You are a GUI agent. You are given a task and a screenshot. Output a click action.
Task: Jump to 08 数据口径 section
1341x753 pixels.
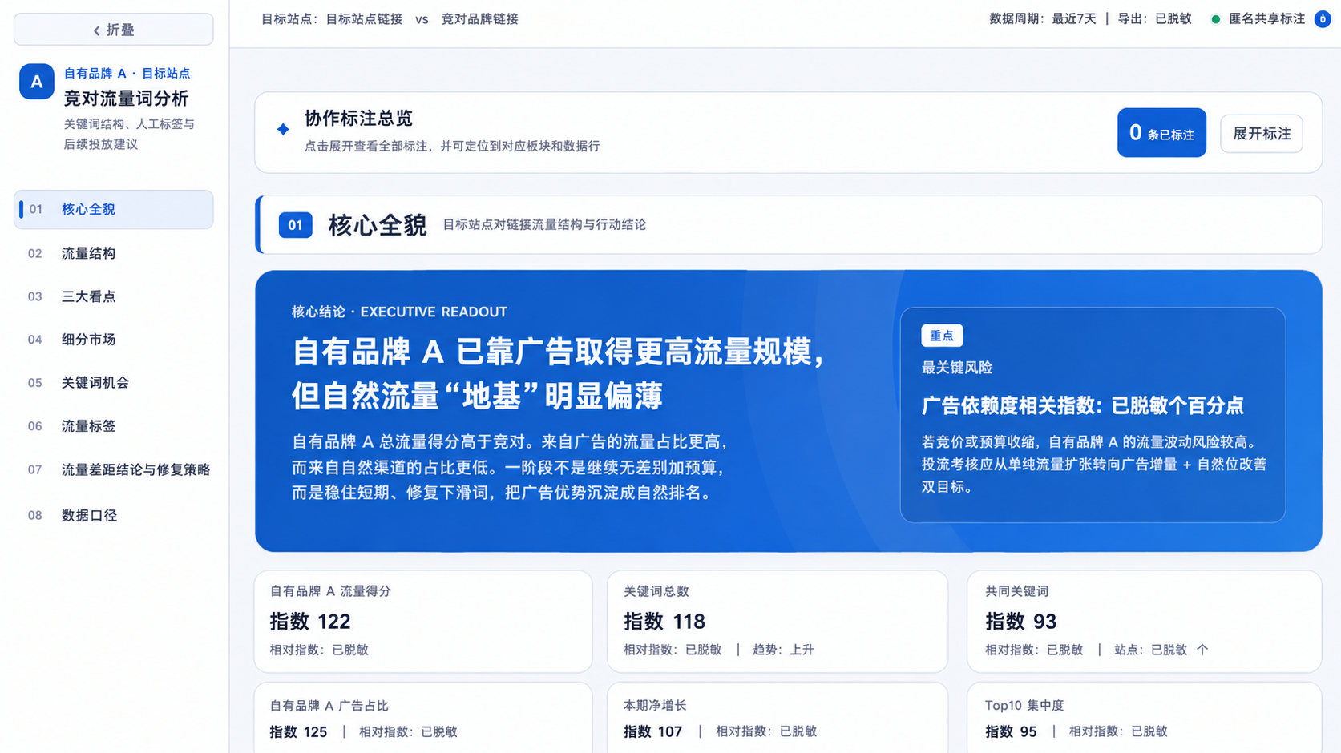tap(114, 515)
